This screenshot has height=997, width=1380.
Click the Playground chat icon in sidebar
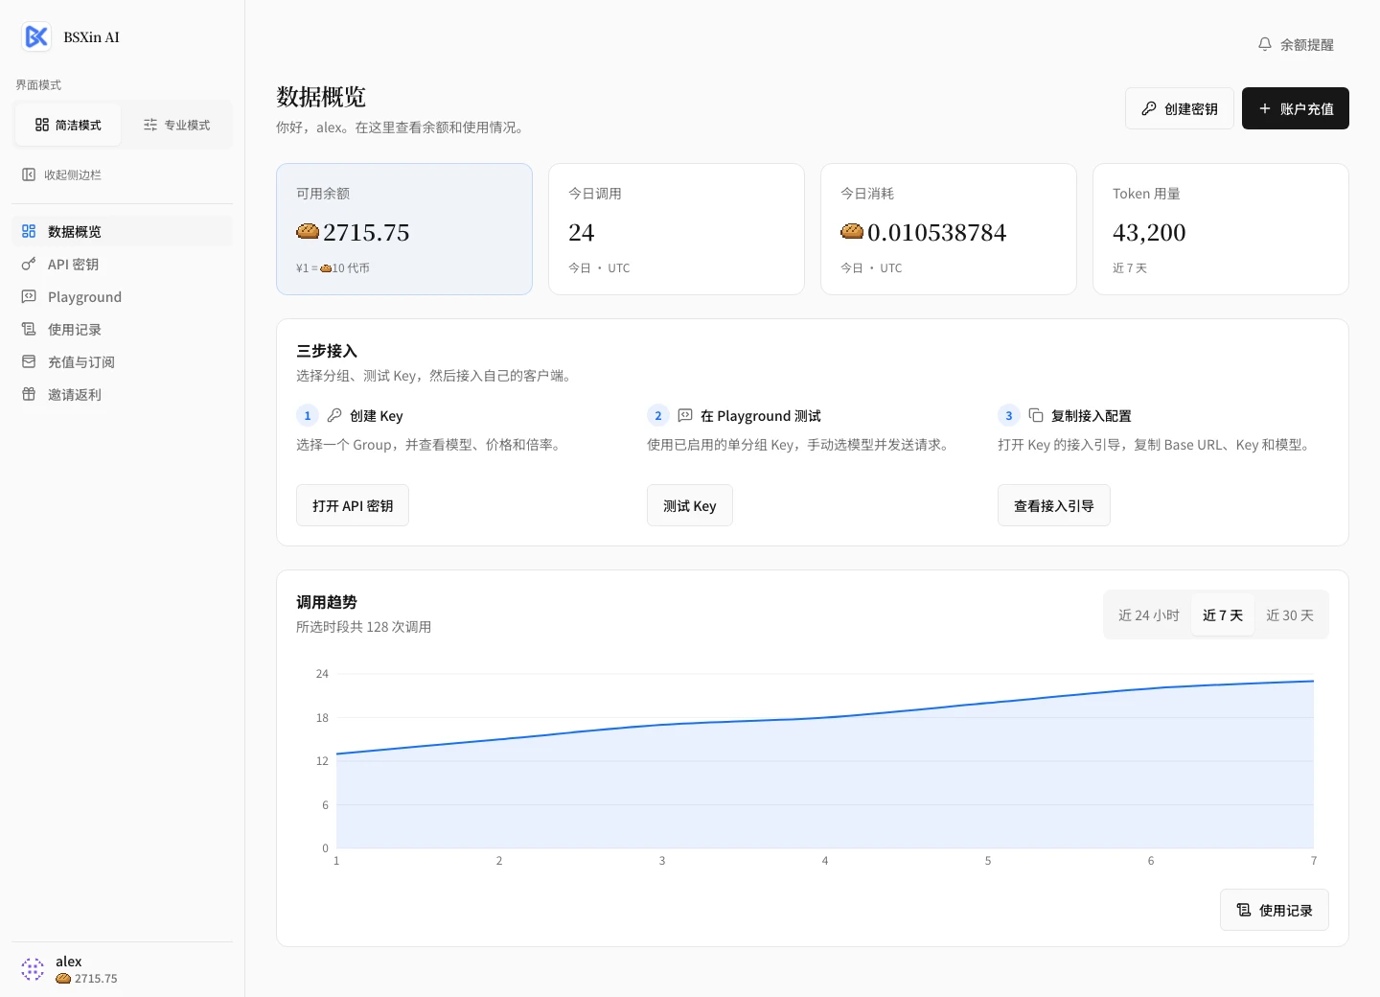pyautogui.click(x=29, y=296)
